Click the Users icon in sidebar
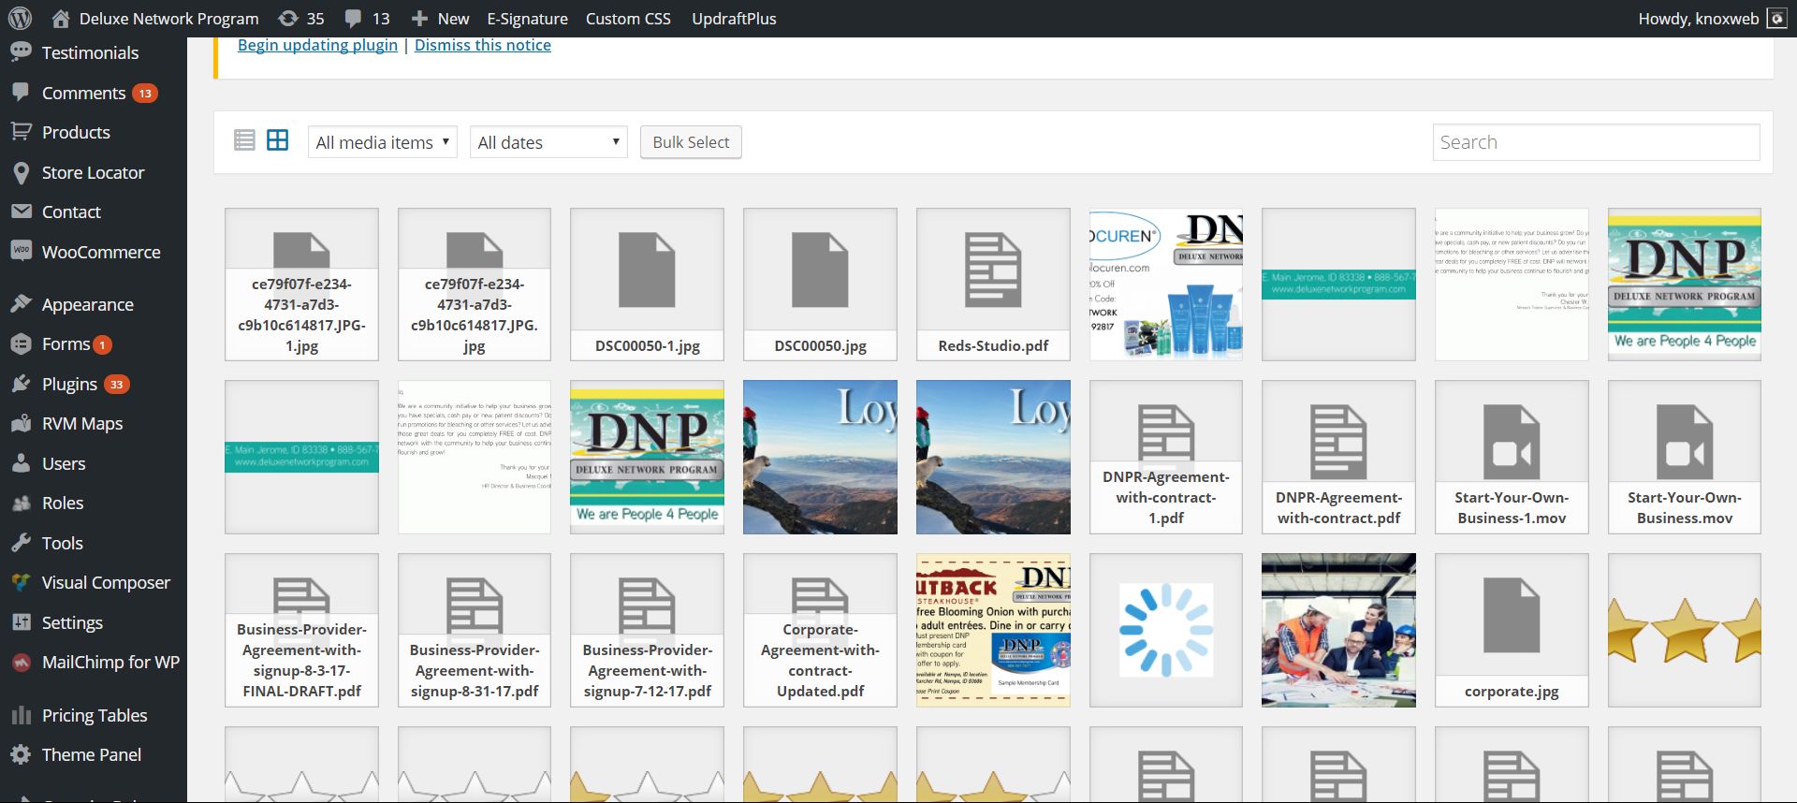The height and width of the screenshot is (803, 1797). [21, 463]
